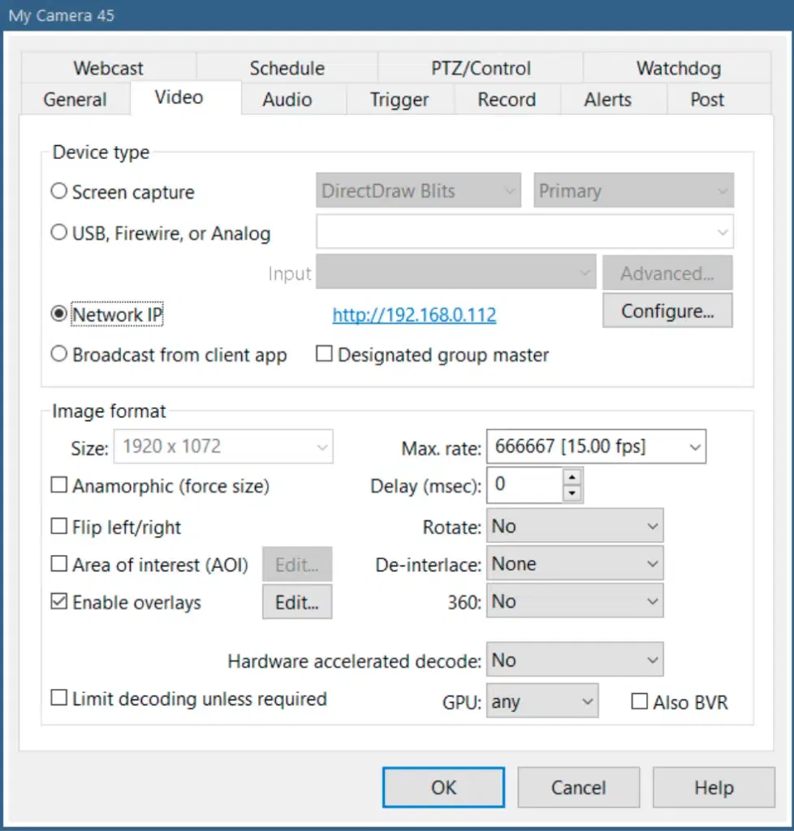Click Edit... next to Enable overlays
The height and width of the screenshot is (831, 794).
[297, 603]
